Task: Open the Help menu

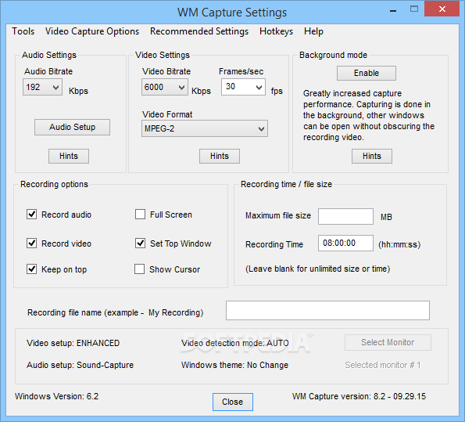Action: pos(313,31)
